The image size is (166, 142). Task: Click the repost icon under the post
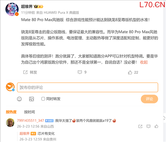pos(25,72)
